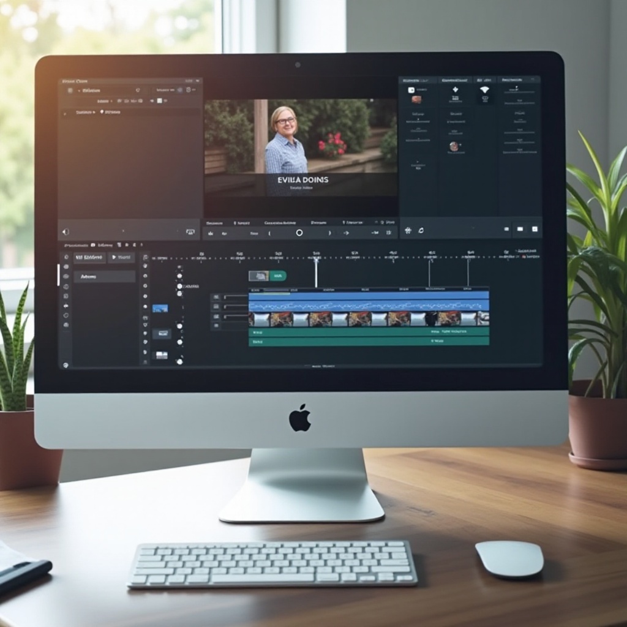The height and width of the screenshot is (627, 627).
Task: Adjust the first track's slider beside the blue clip
Action: tap(235, 298)
